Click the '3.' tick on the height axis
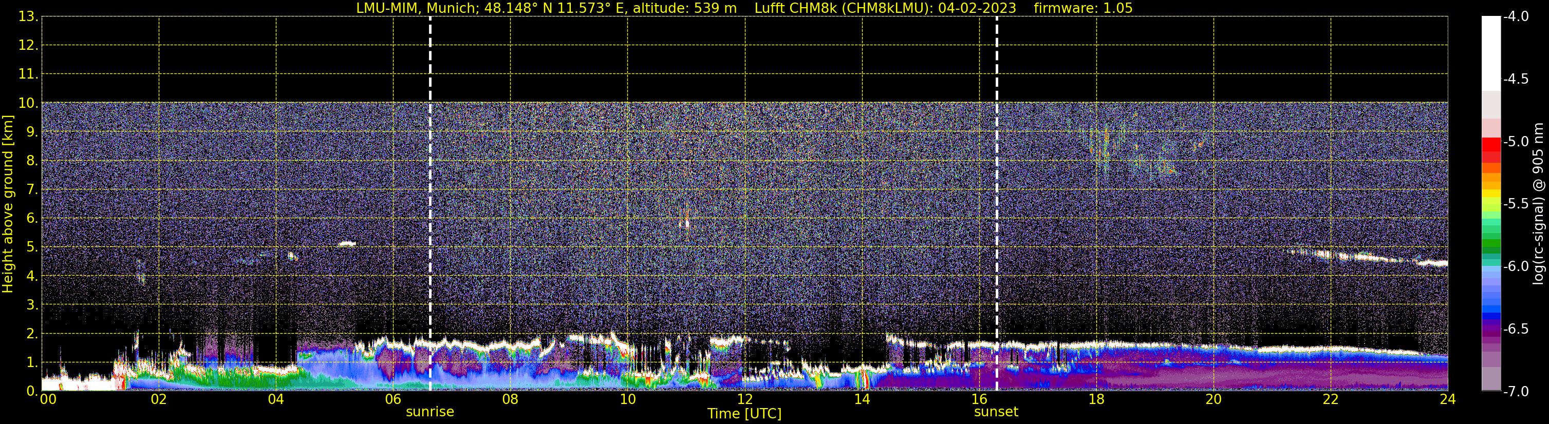Screen dimensions: 1549x424 tap(32, 305)
